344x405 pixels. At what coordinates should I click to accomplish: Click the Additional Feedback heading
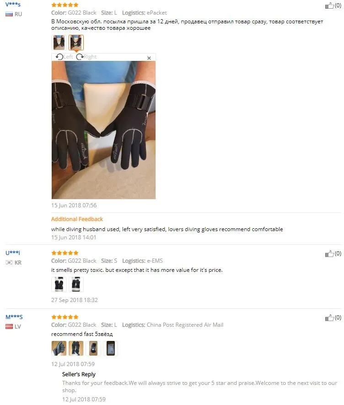pos(77,219)
